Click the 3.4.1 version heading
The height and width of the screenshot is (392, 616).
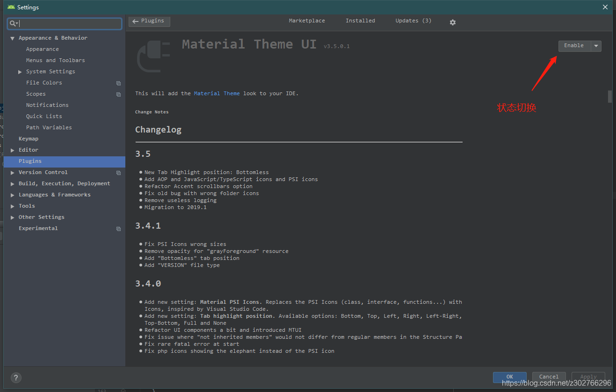148,226
